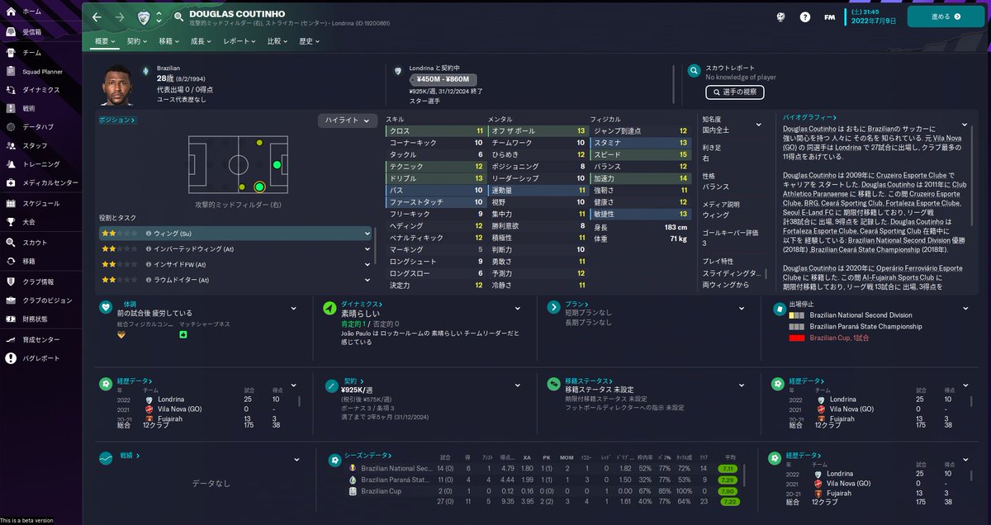Viewport: 991px width, 525px height.
Task: Open the スタッフ screen
Action: coord(33,145)
